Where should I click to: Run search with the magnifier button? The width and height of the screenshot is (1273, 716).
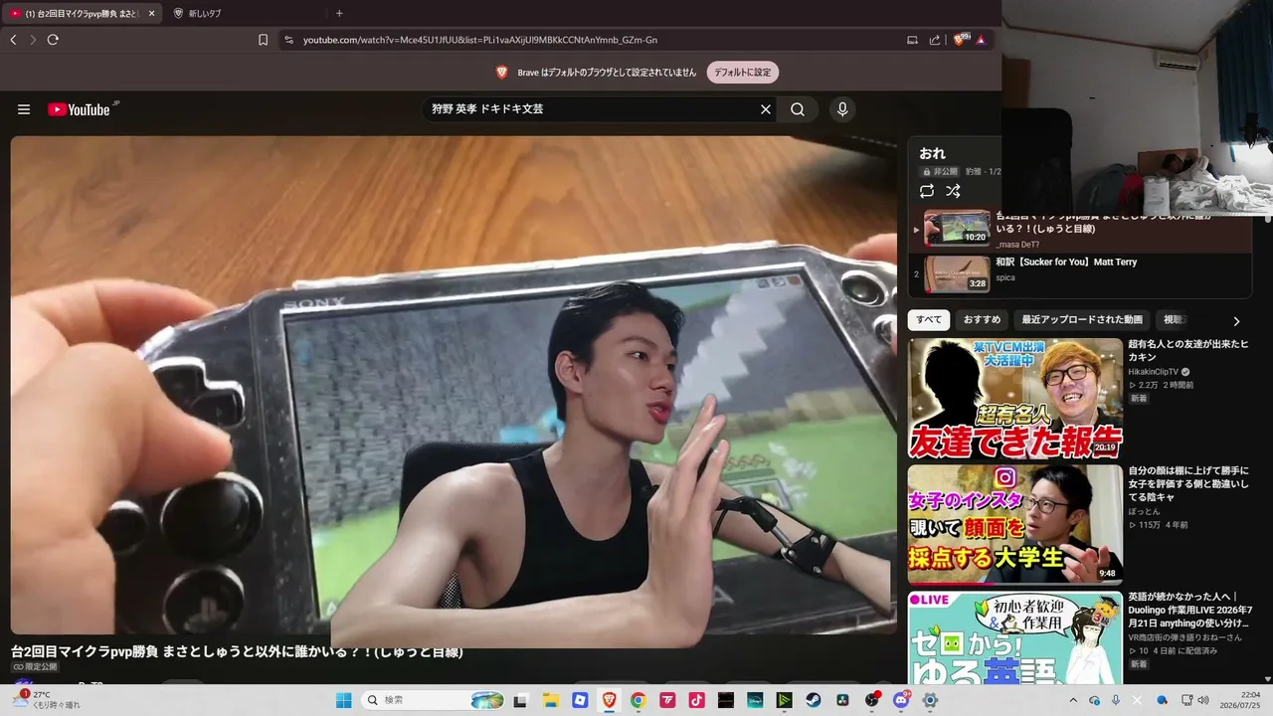798,109
